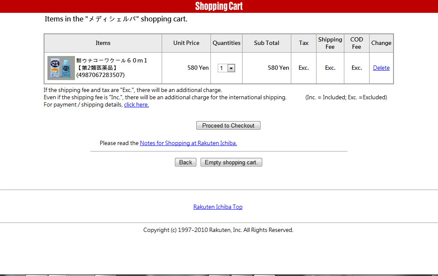Select the product name 新ウナコーワクール60ml

click(112, 60)
